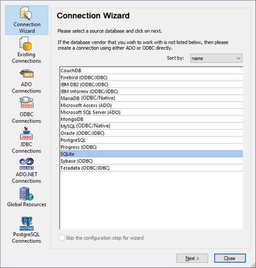
Task: Open the Connection Wizard sidebar icon
Action: coord(27,20)
